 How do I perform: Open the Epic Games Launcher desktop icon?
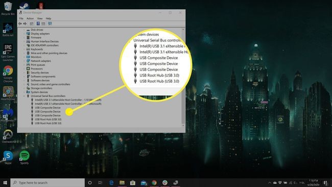8,53
